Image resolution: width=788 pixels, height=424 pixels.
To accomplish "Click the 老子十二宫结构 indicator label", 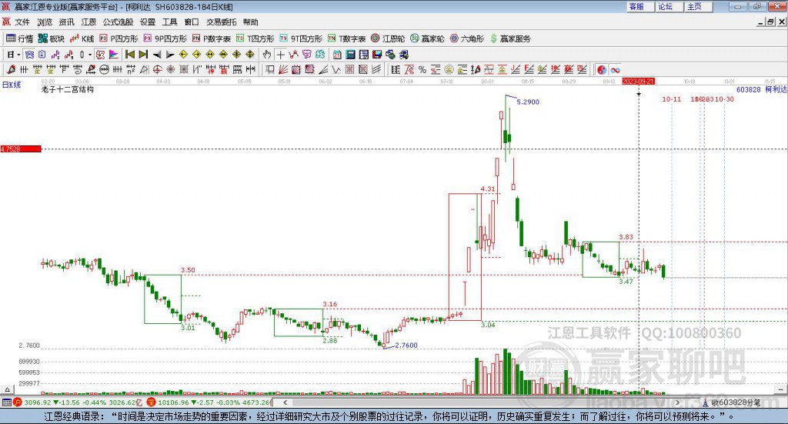I will coord(68,89).
